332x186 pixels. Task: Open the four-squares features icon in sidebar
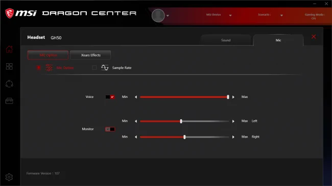point(9,66)
